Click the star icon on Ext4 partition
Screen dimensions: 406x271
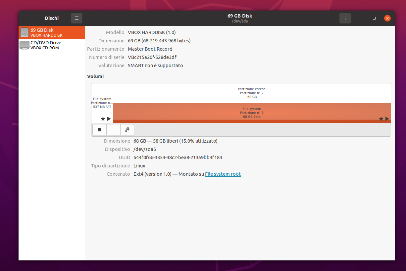pos(381,119)
